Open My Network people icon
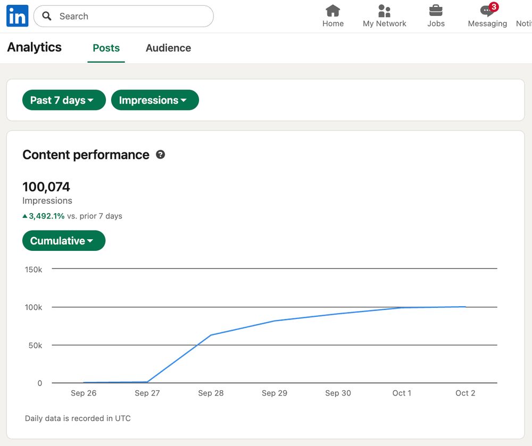Image resolution: width=532 pixels, height=446 pixels. pyautogui.click(x=384, y=11)
